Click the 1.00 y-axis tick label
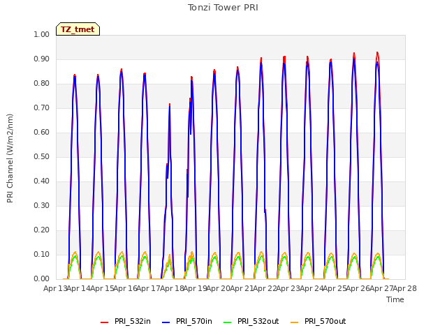 [42, 34]
